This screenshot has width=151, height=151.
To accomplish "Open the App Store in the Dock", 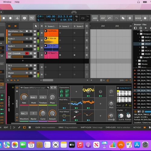I will pyautogui.click(x=137, y=145).
